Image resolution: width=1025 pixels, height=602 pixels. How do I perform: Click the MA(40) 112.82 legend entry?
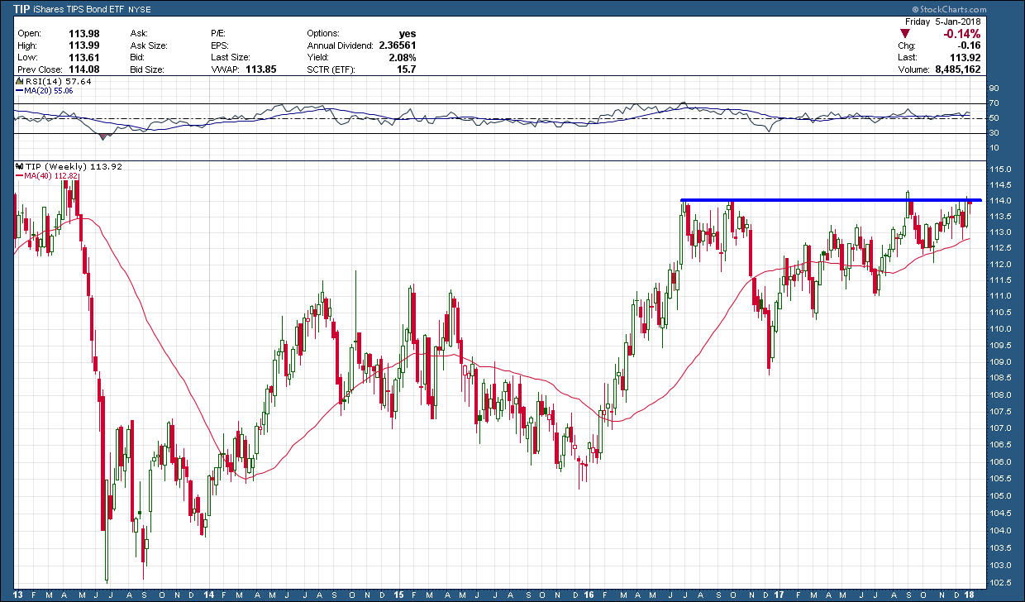[49, 175]
